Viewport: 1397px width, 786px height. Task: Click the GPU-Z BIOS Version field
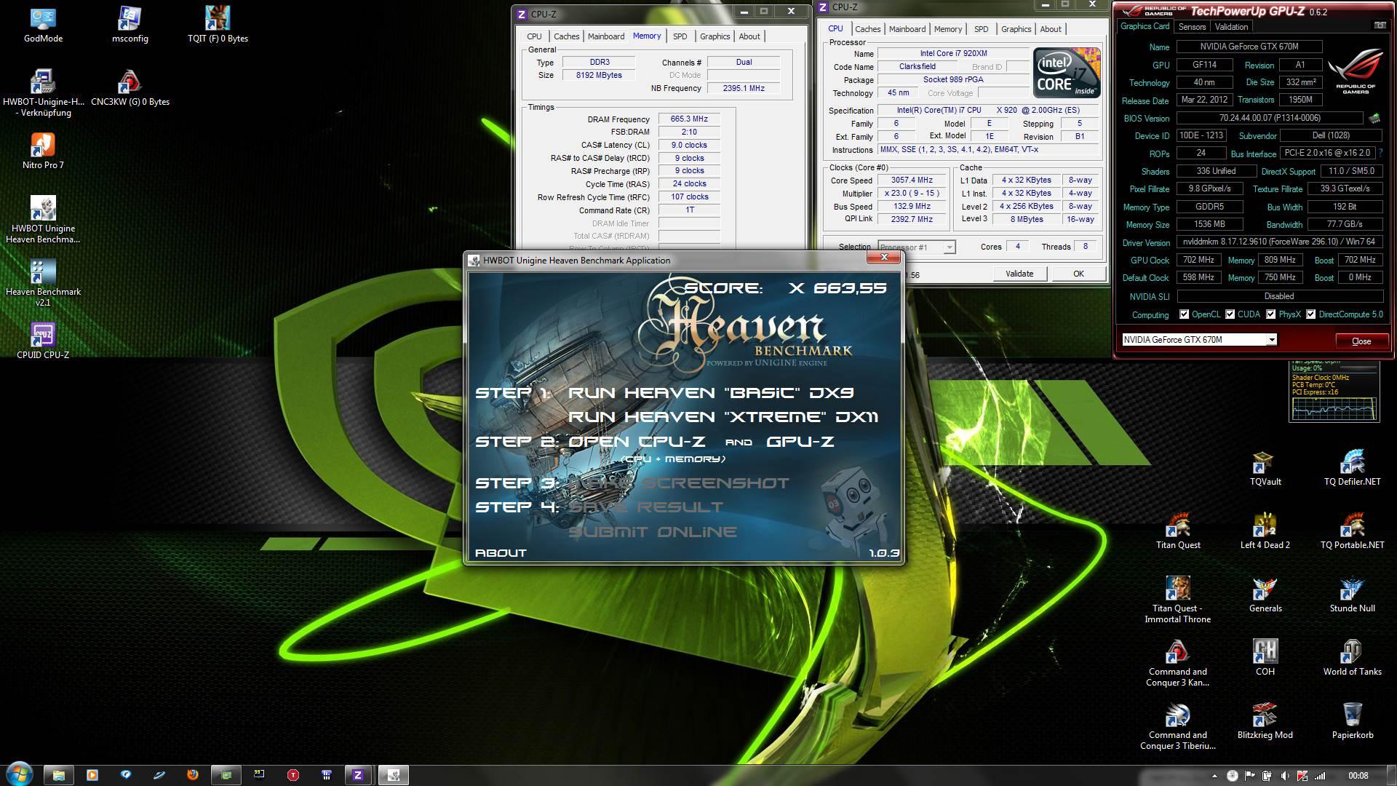tap(1270, 118)
